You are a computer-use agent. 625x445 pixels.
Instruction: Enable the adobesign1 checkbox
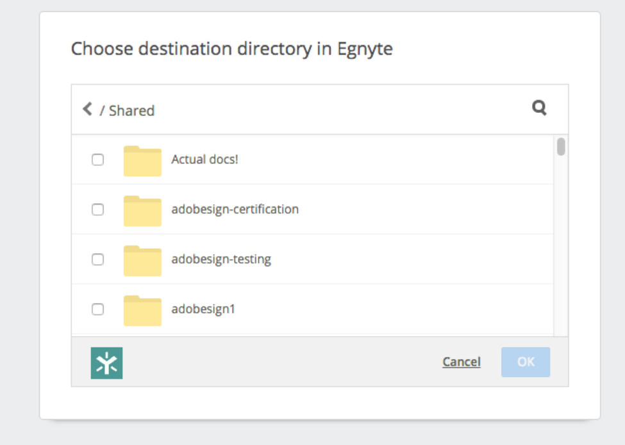[x=97, y=309]
